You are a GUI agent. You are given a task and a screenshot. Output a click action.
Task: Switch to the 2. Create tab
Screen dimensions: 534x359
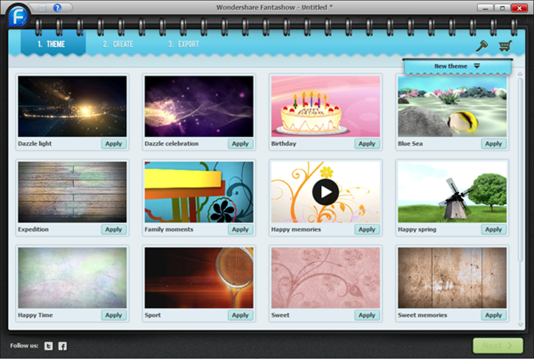[118, 44]
